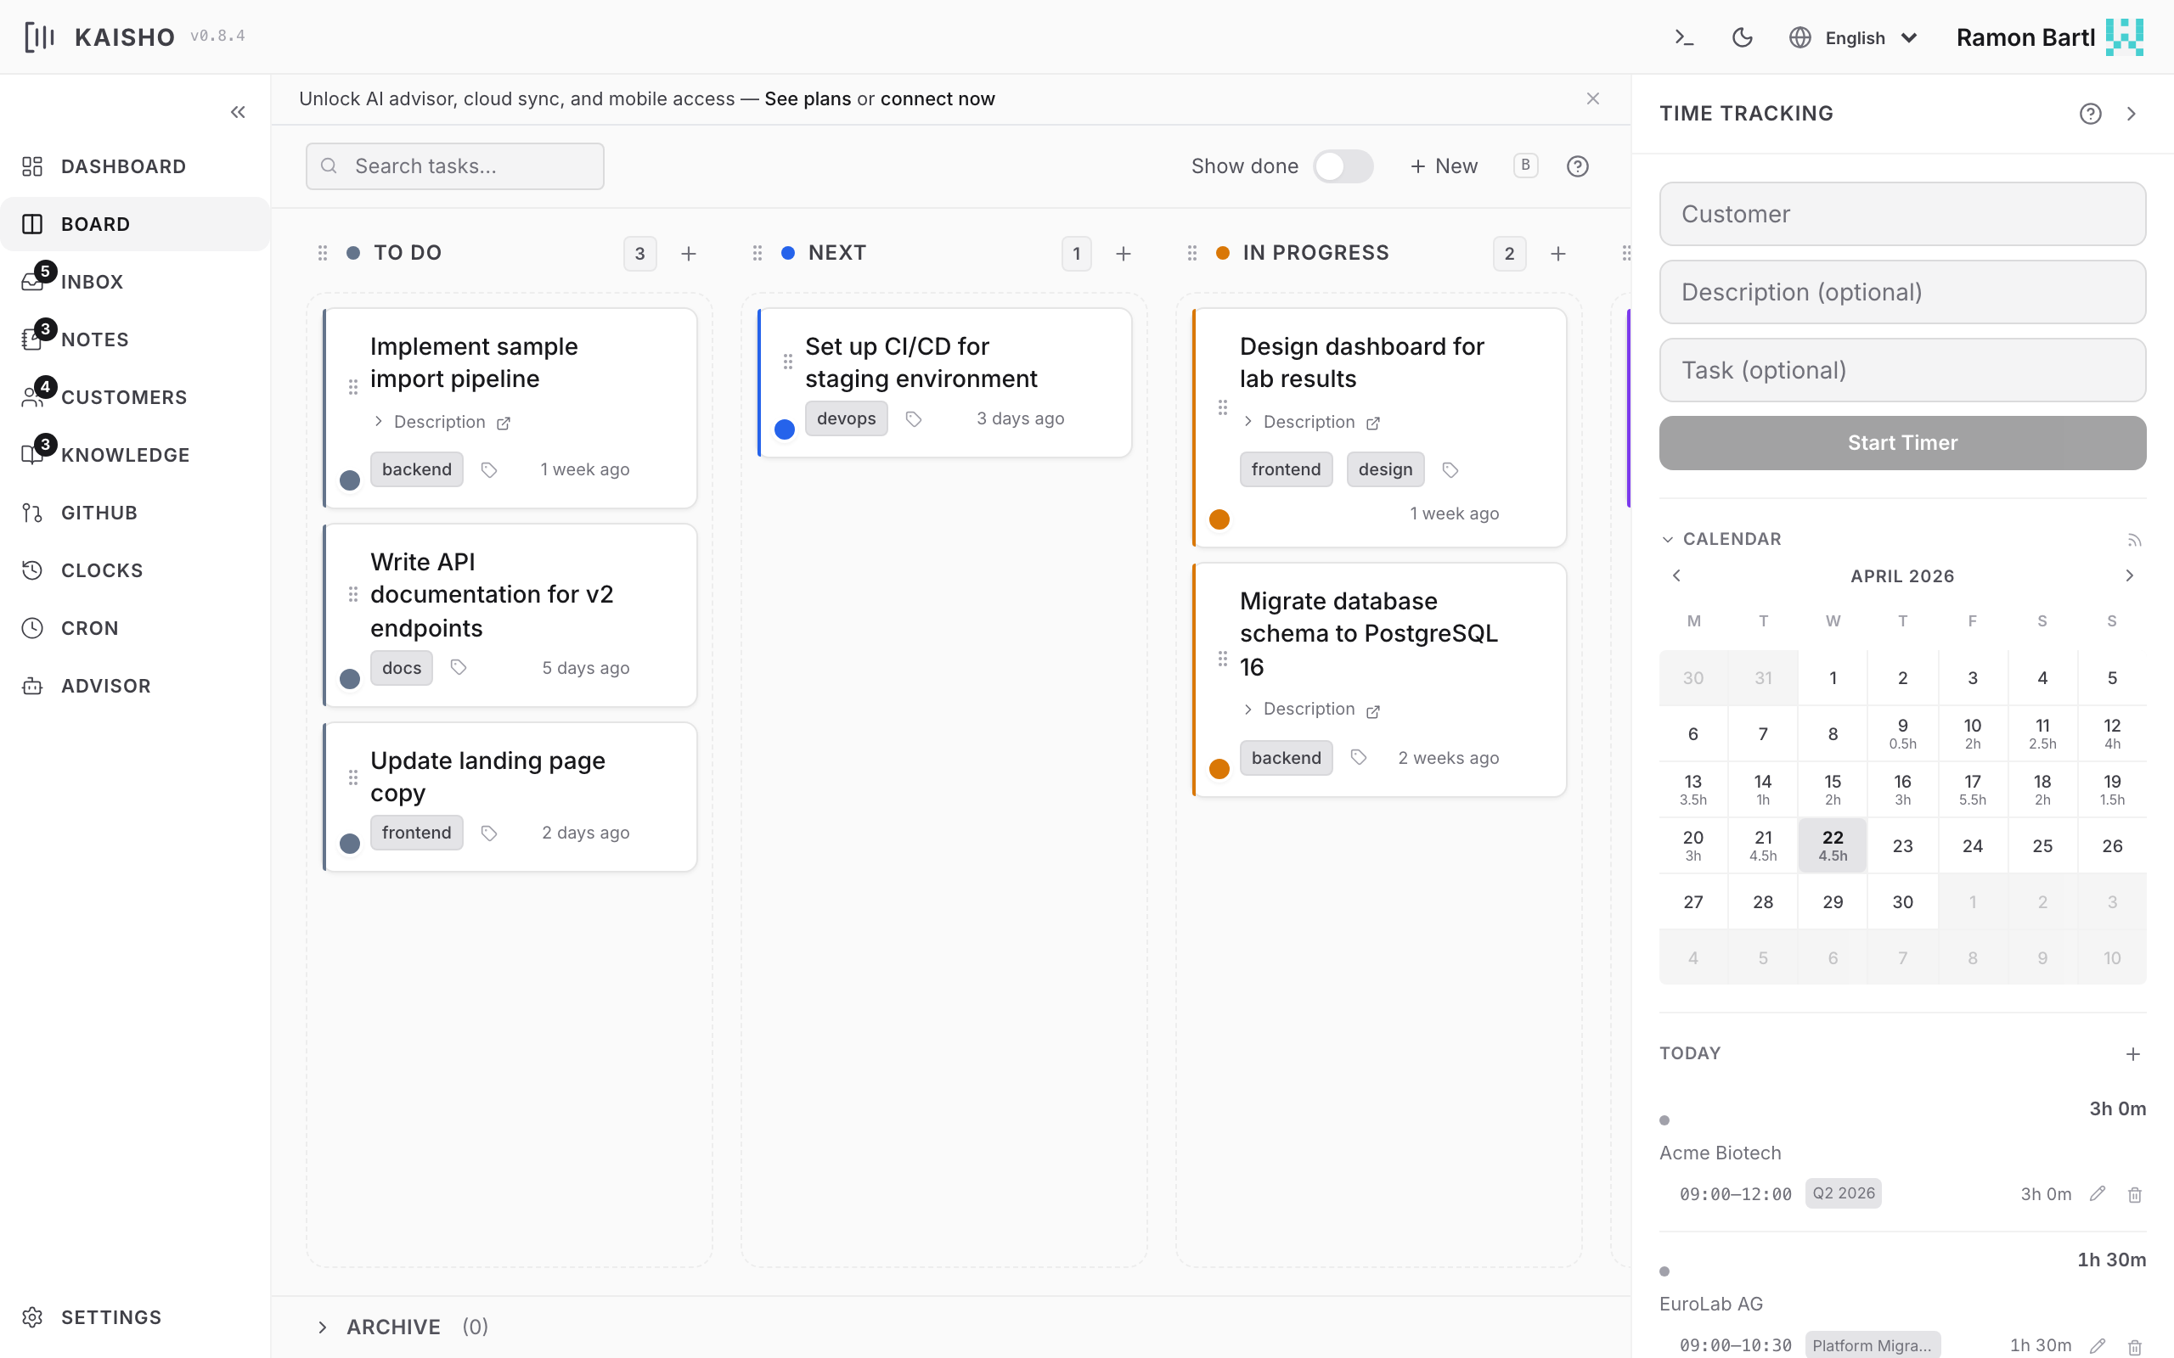
Task: Click the Start Timer button
Action: (1901, 443)
